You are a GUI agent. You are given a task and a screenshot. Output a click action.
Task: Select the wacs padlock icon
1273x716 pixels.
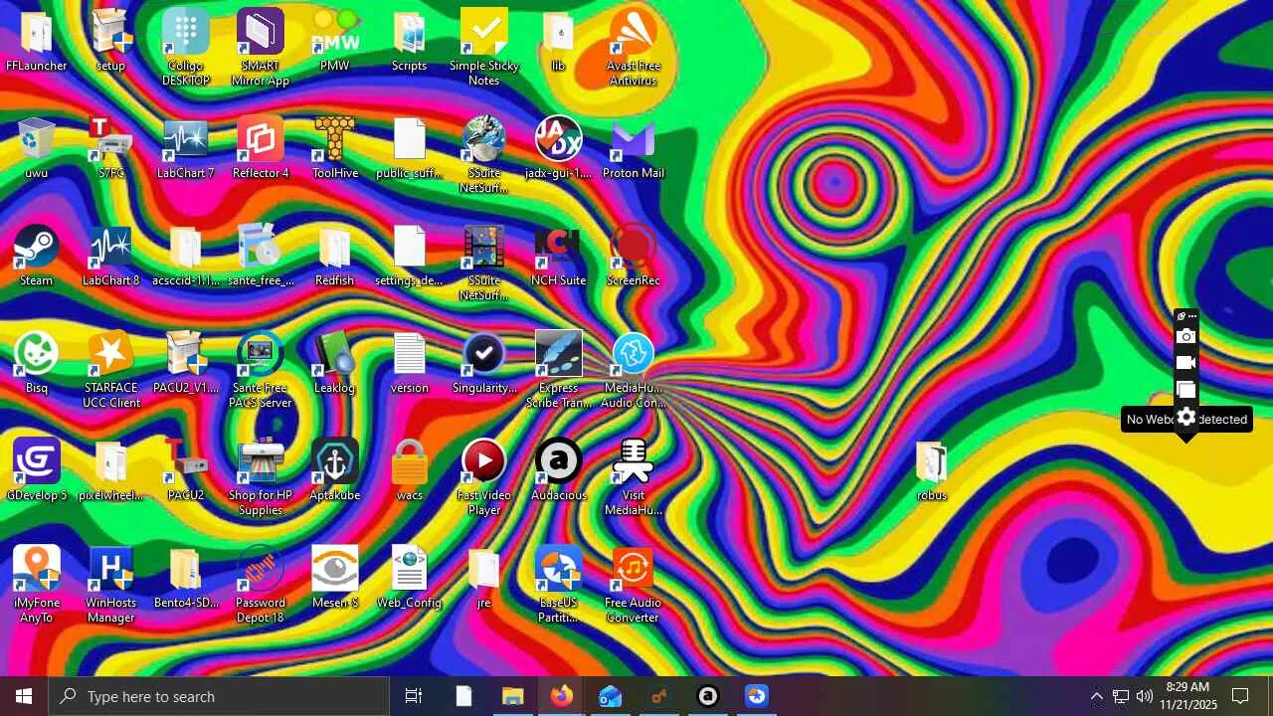pyautogui.click(x=410, y=470)
